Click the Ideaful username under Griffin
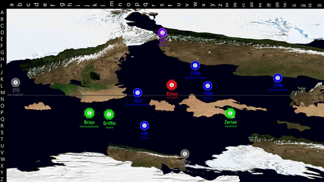The image size is (324, 182). (x=109, y=127)
